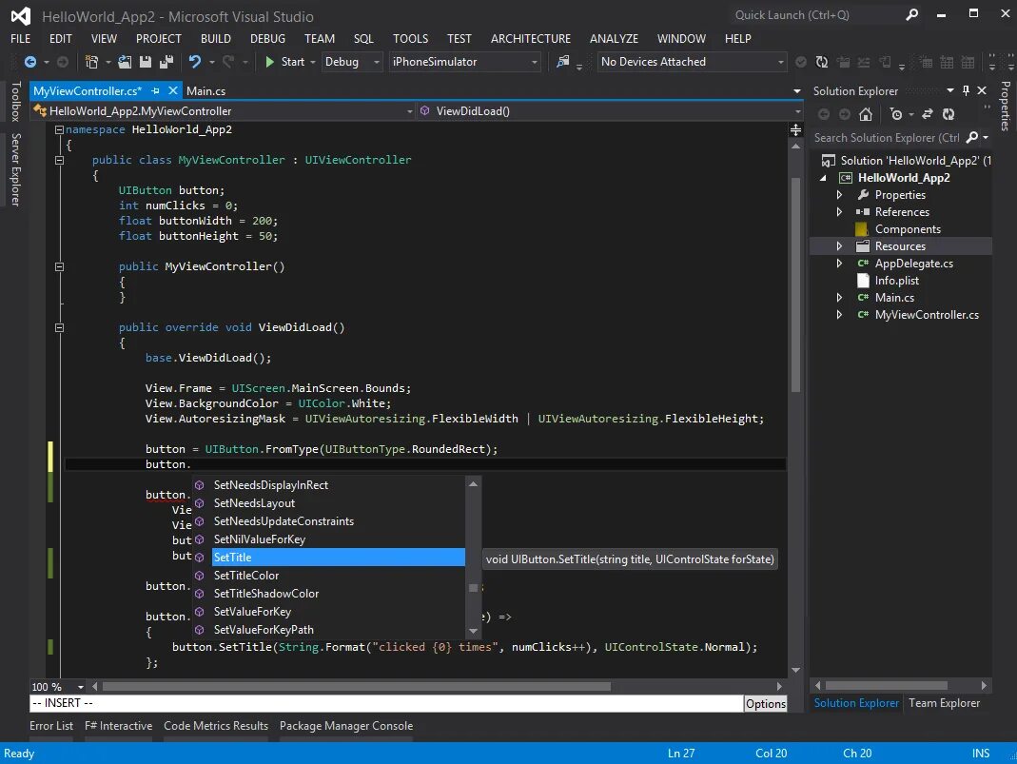Switch to the Main.cs editor tab

(205, 91)
